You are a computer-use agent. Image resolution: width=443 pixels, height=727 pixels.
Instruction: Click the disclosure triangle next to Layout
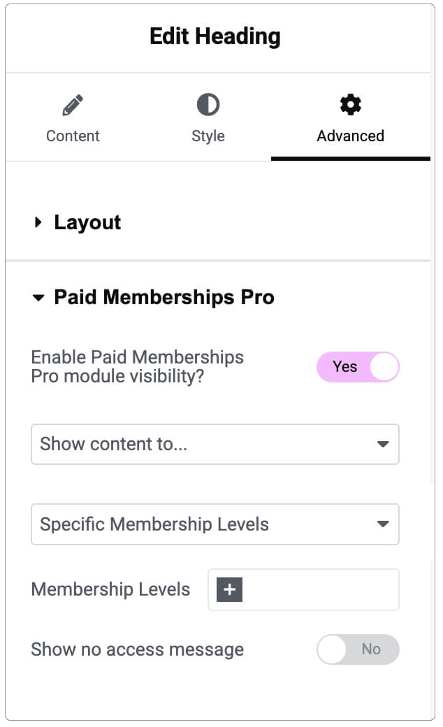point(38,222)
